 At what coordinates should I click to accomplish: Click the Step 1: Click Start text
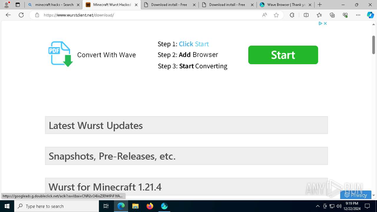[x=183, y=44]
